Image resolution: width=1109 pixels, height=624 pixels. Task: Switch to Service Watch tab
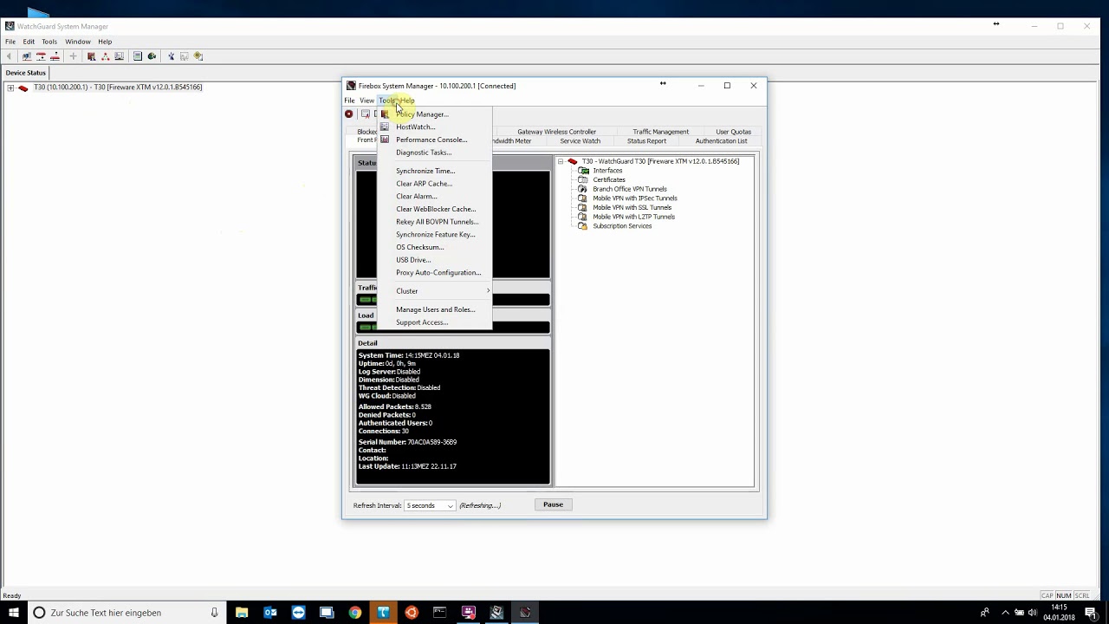[x=580, y=140]
